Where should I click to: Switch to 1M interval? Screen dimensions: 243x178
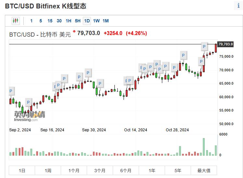106,21
